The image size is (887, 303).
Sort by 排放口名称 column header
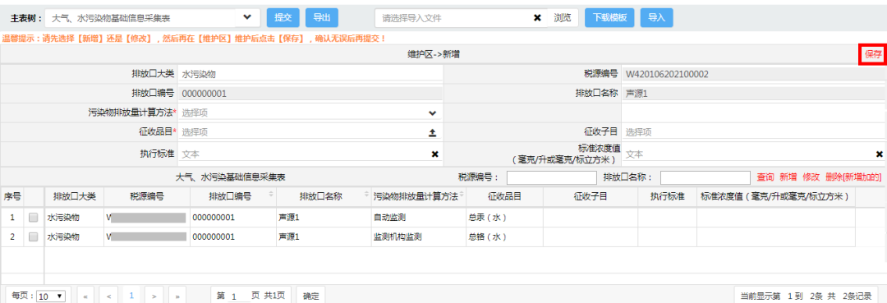(324, 197)
